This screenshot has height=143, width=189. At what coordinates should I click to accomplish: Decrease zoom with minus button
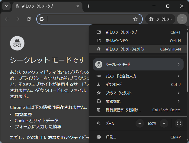coord(140,123)
